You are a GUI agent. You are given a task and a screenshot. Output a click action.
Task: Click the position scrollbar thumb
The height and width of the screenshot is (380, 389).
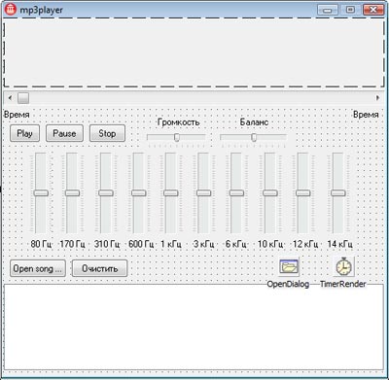(x=23, y=98)
